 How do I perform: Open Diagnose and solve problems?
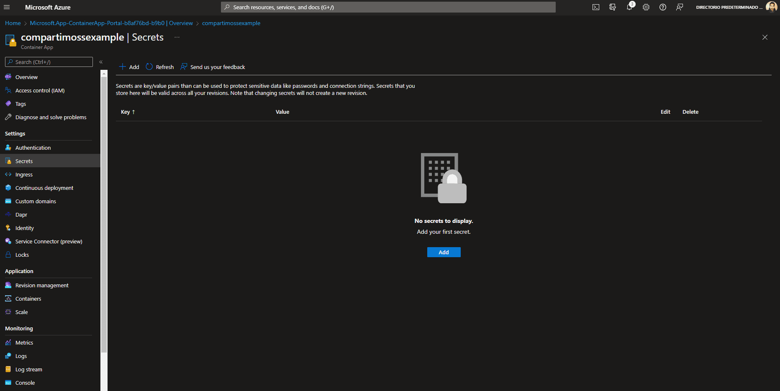50,117
